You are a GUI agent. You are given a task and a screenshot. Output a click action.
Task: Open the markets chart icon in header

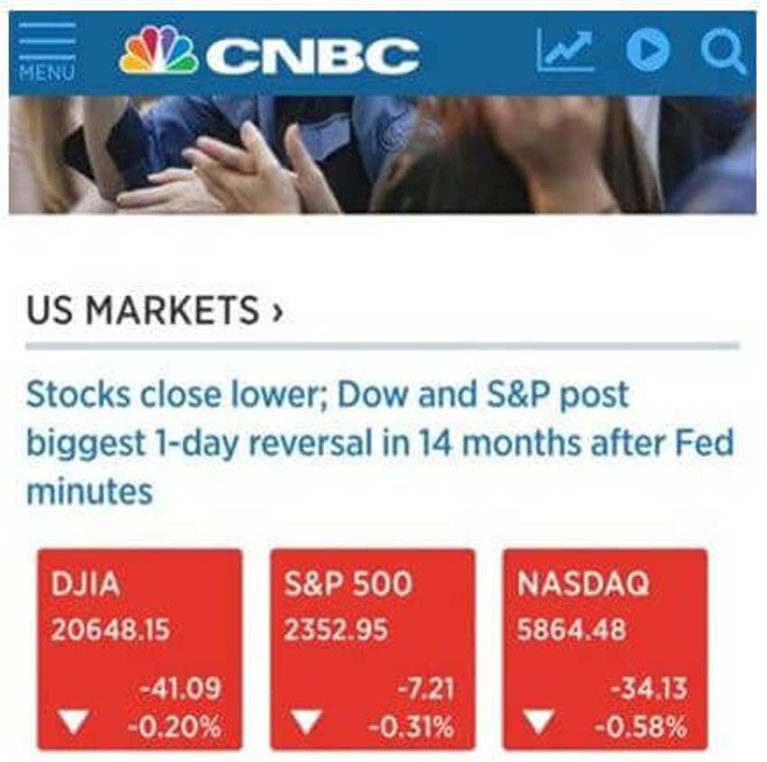566,50
